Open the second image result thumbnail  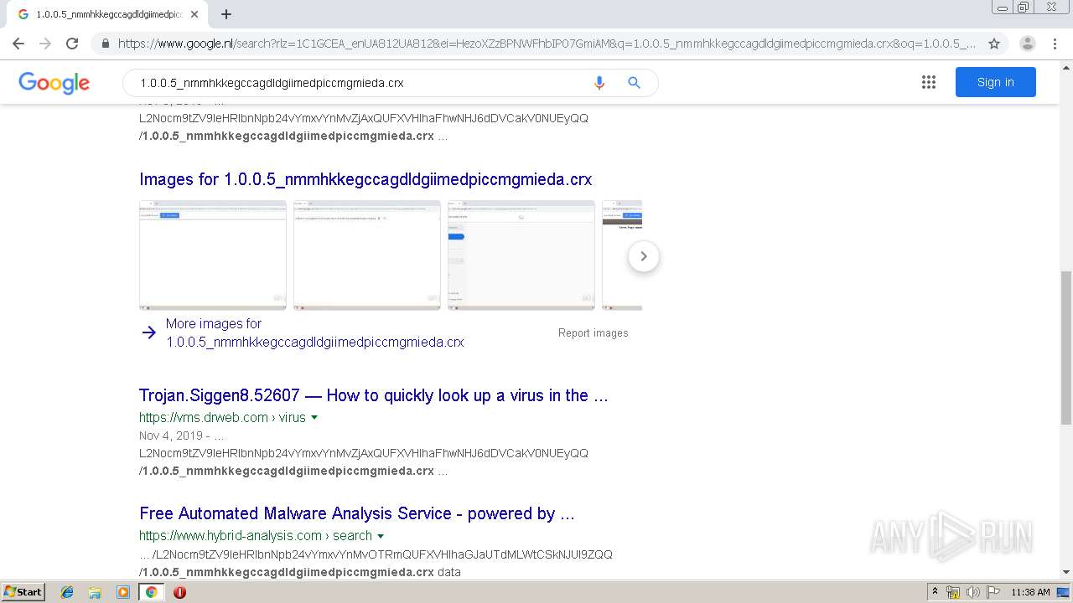click(367, 255)
